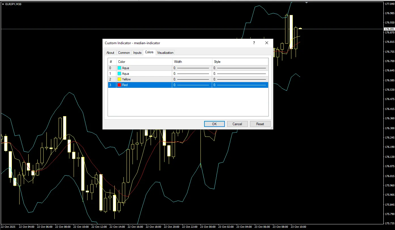Click the Aqua color swatch in row 0
Screen dimensions: 395x230
[119, 68]
